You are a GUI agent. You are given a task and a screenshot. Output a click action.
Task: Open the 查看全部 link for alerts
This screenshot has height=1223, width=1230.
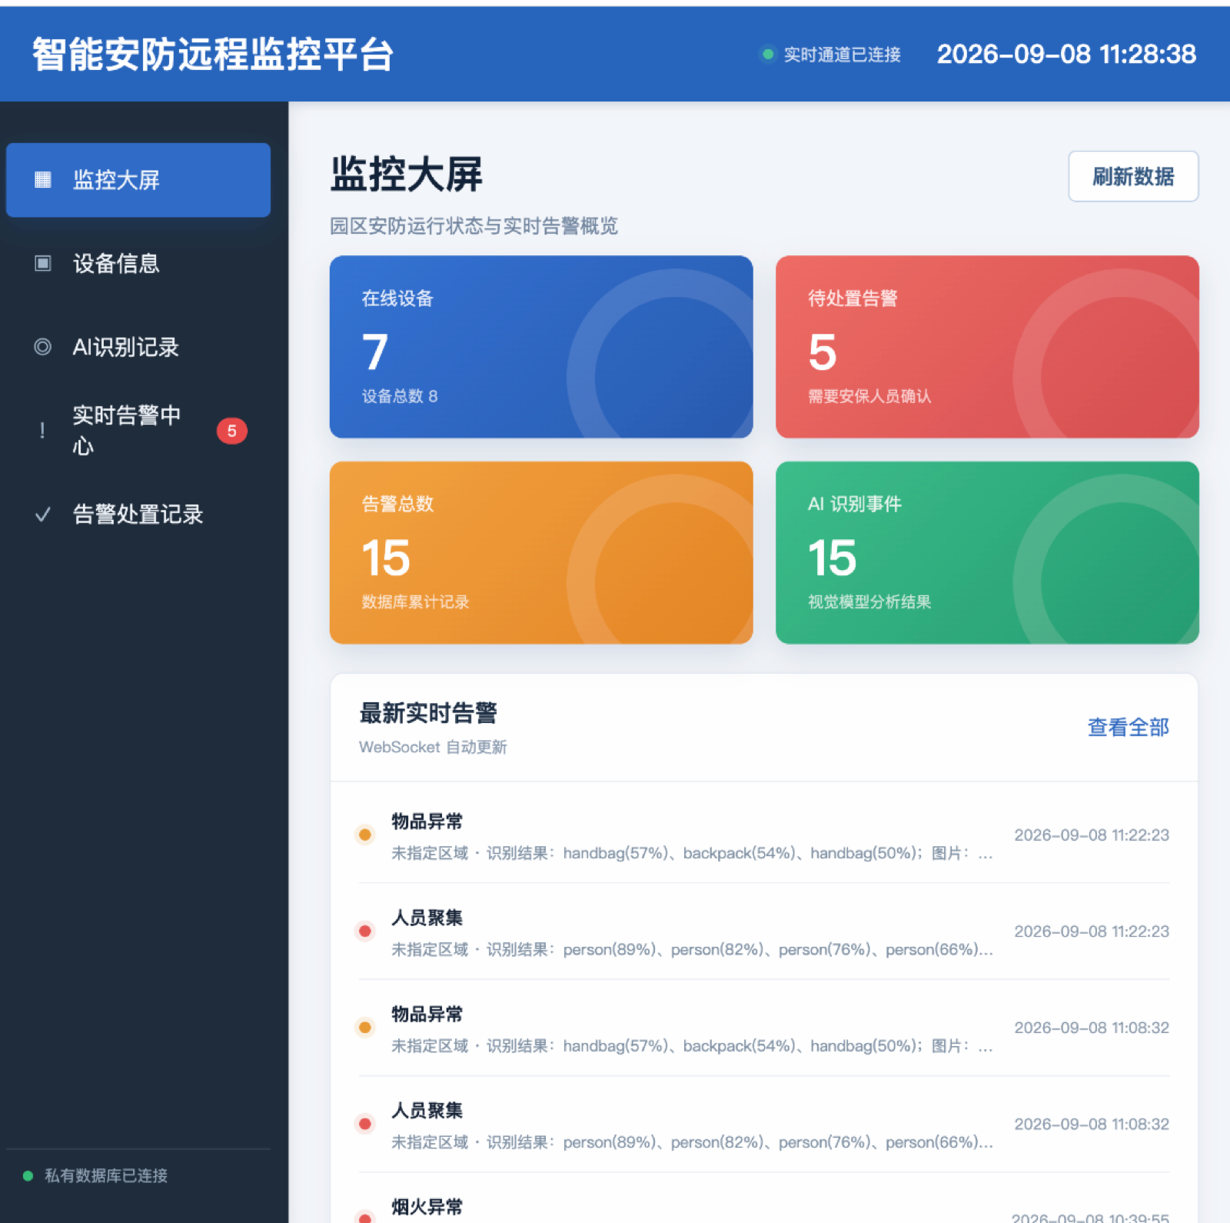click(1128, 727)
